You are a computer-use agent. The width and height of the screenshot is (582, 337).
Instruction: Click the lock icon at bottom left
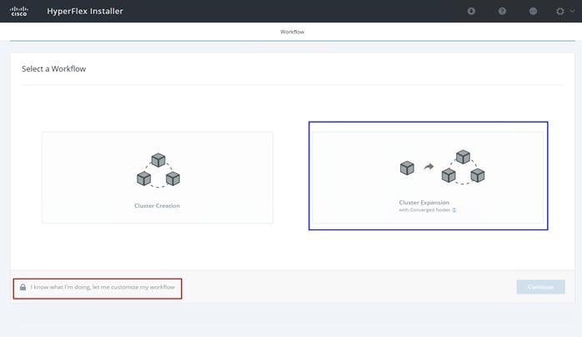23,287
